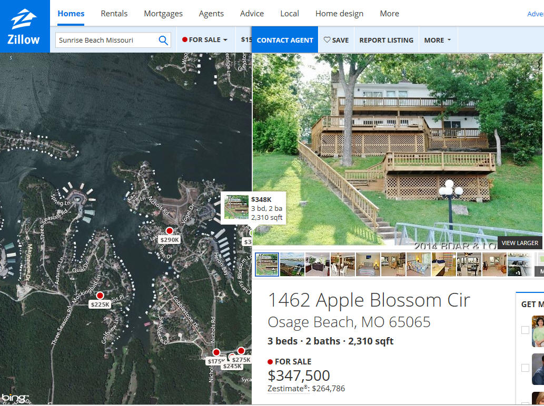Click the search magnifier icon
This screenshot has width=544, height=406.
click(163, 40)
